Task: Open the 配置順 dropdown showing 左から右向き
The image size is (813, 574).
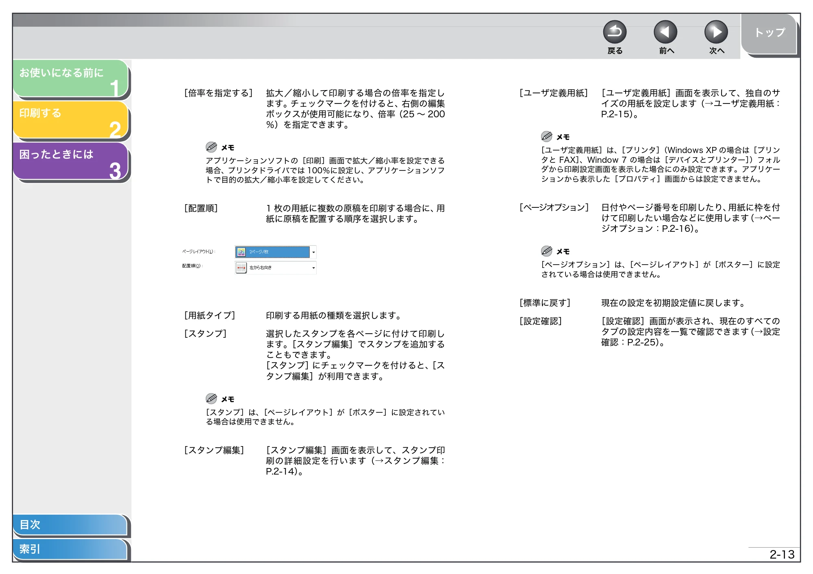Action: pos(276,268)
